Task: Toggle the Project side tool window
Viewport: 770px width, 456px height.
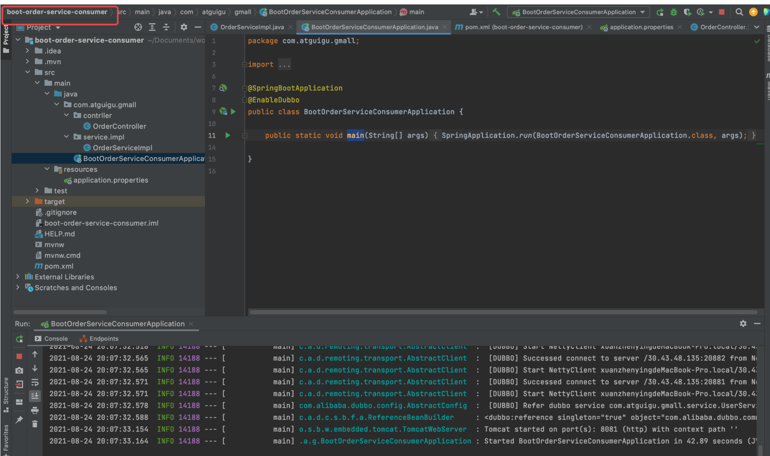Action: tap(6, 39)
